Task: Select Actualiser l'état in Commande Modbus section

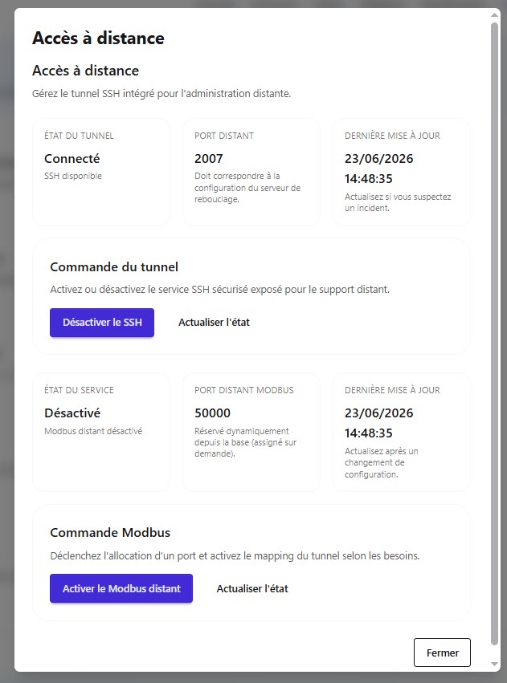Action: click(x=252, y=588)
